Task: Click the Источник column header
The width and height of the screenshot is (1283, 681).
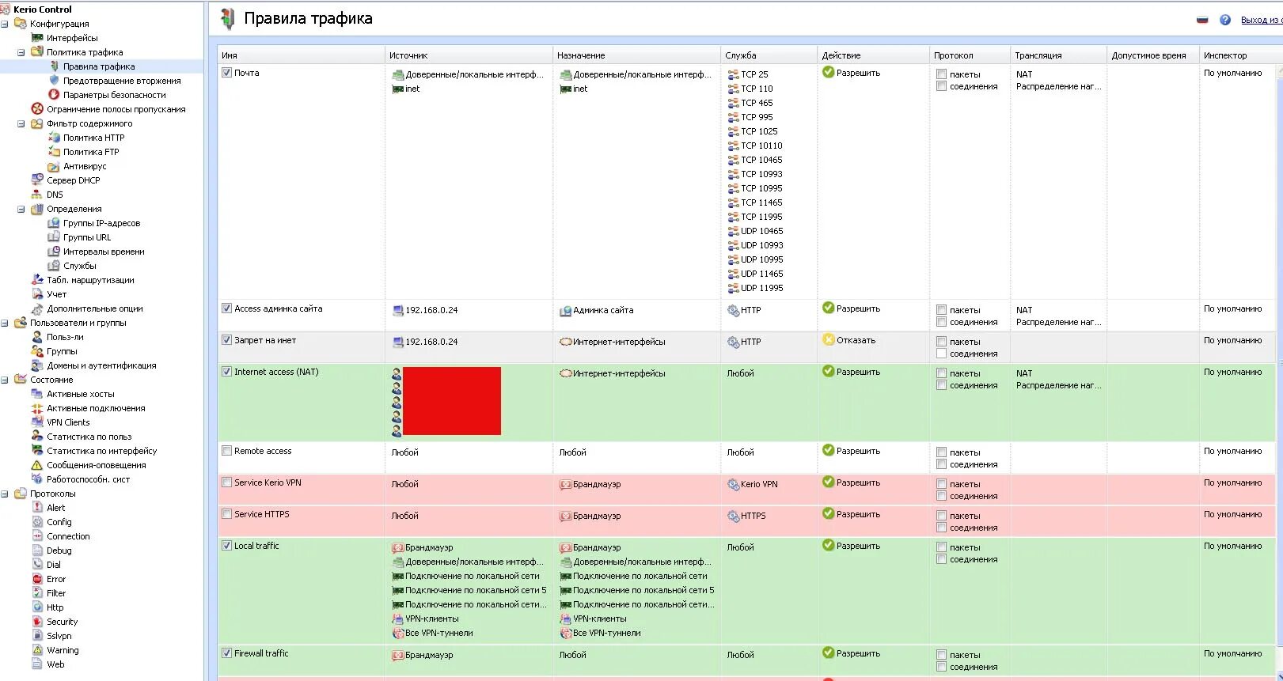Action: (469, 55)
